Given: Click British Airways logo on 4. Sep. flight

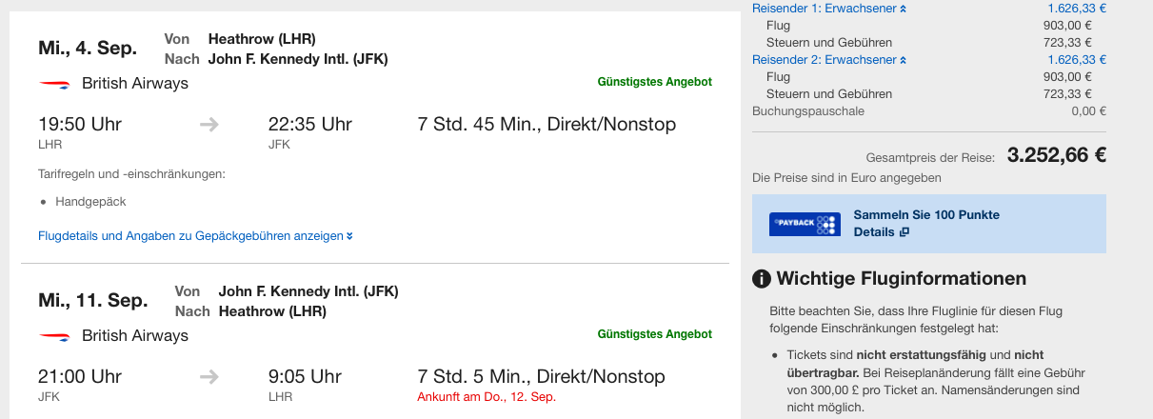Looking at the screenshot, I should [x=55, y=84].
